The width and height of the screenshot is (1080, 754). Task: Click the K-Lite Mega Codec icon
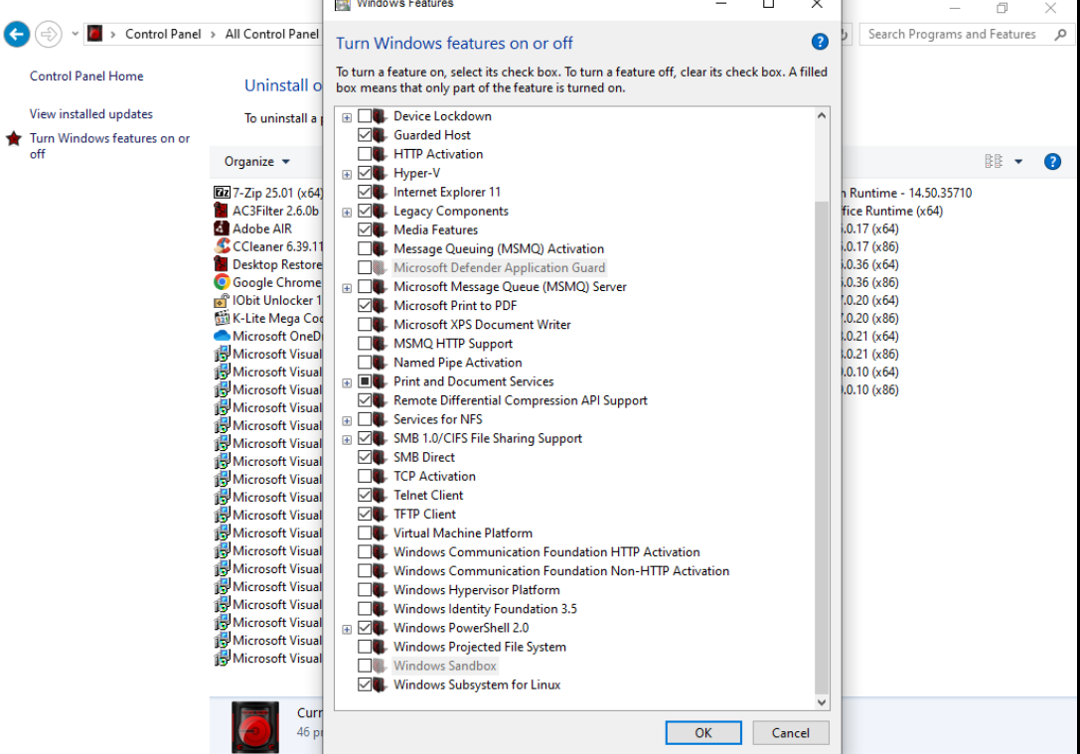pyautogui.click(x=222, y=318)
